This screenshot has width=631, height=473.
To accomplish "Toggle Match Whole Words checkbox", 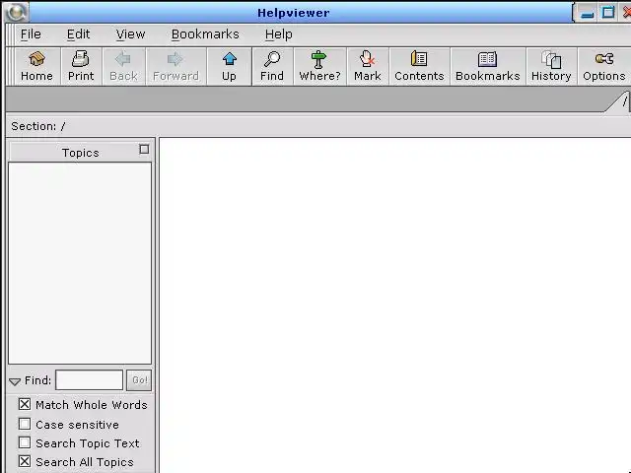I will click(25, 404).
